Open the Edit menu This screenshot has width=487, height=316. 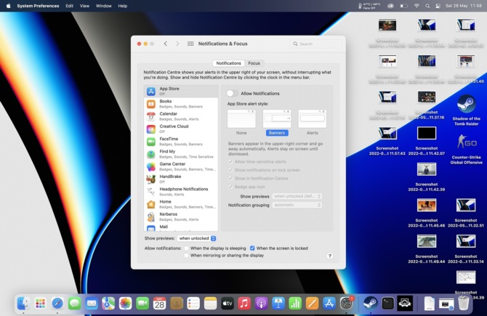[70, 6]
